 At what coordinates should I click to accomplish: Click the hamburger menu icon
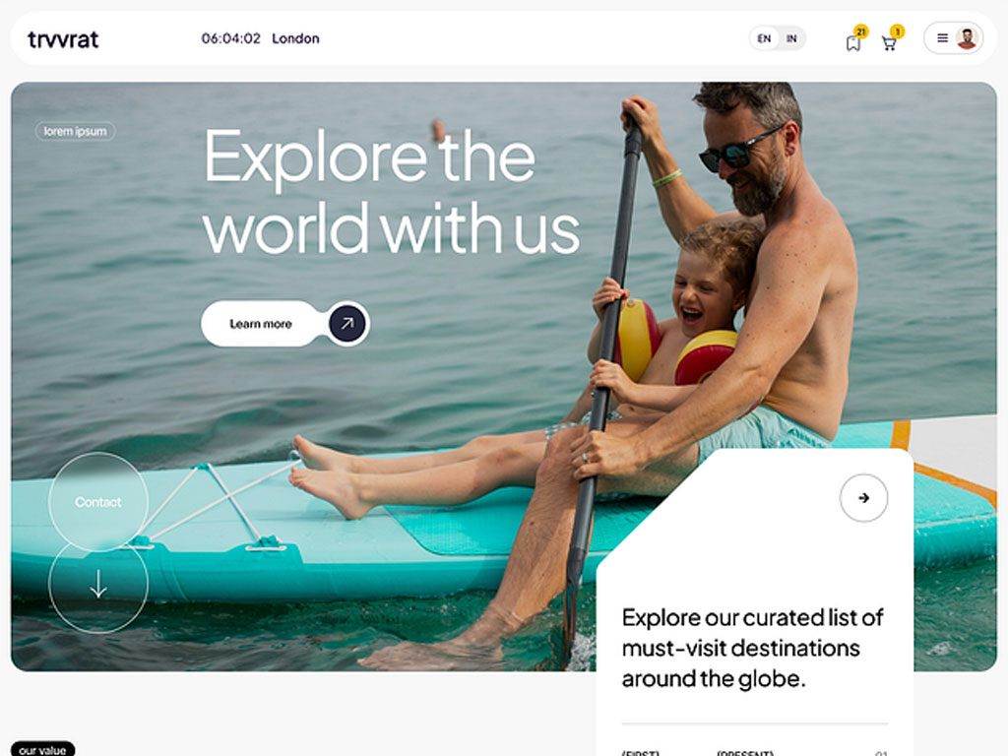coord(942,38)
